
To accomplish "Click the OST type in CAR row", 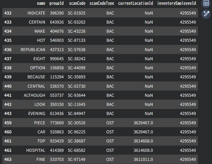I will click(x=110, y=132).
